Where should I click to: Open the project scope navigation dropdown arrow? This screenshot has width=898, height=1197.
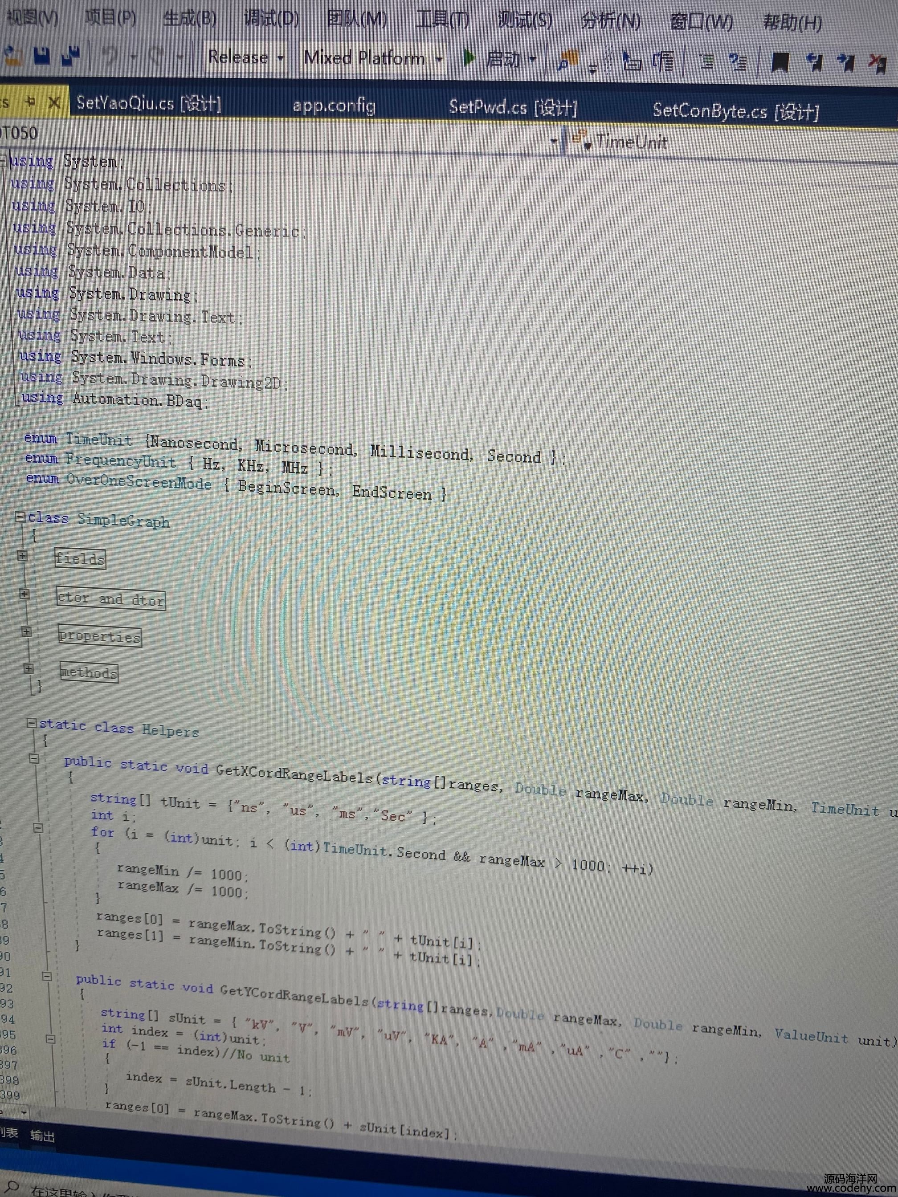coord(553,142)
